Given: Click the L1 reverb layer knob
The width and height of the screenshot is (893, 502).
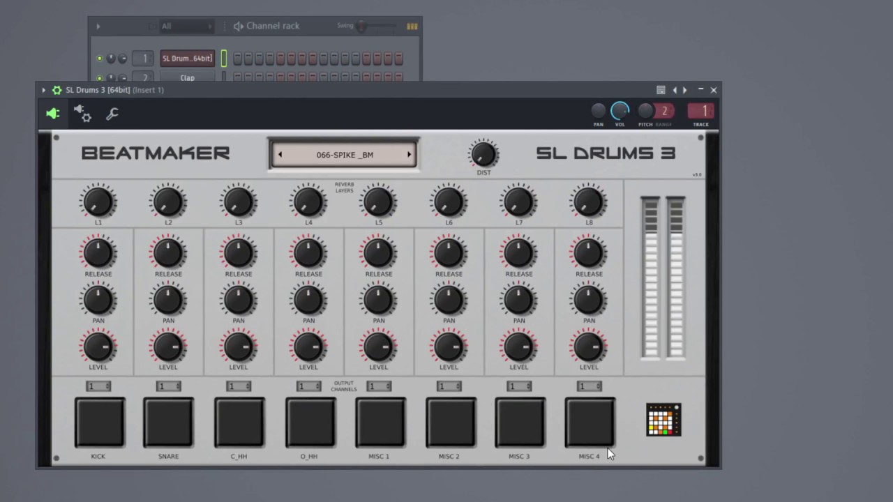Looking at the screenshot, I should [x=98, y=201].
